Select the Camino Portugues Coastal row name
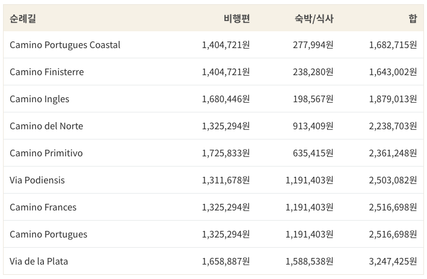 65,45
